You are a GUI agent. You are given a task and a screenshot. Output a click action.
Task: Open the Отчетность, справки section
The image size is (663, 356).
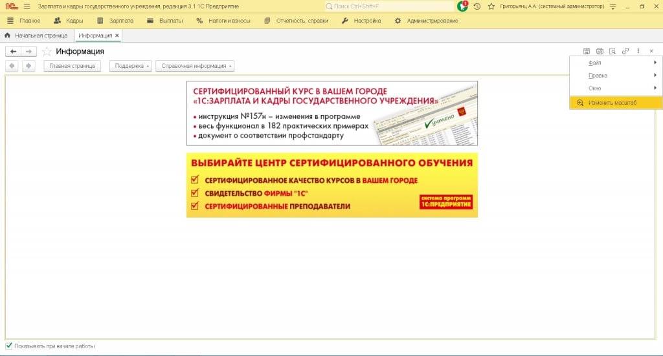(x=296, y=21)
